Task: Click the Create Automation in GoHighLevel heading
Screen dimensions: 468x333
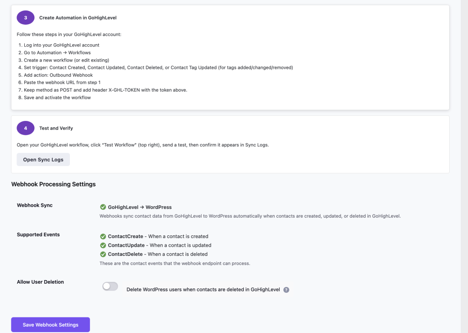Action: click(x=78, y=18)
